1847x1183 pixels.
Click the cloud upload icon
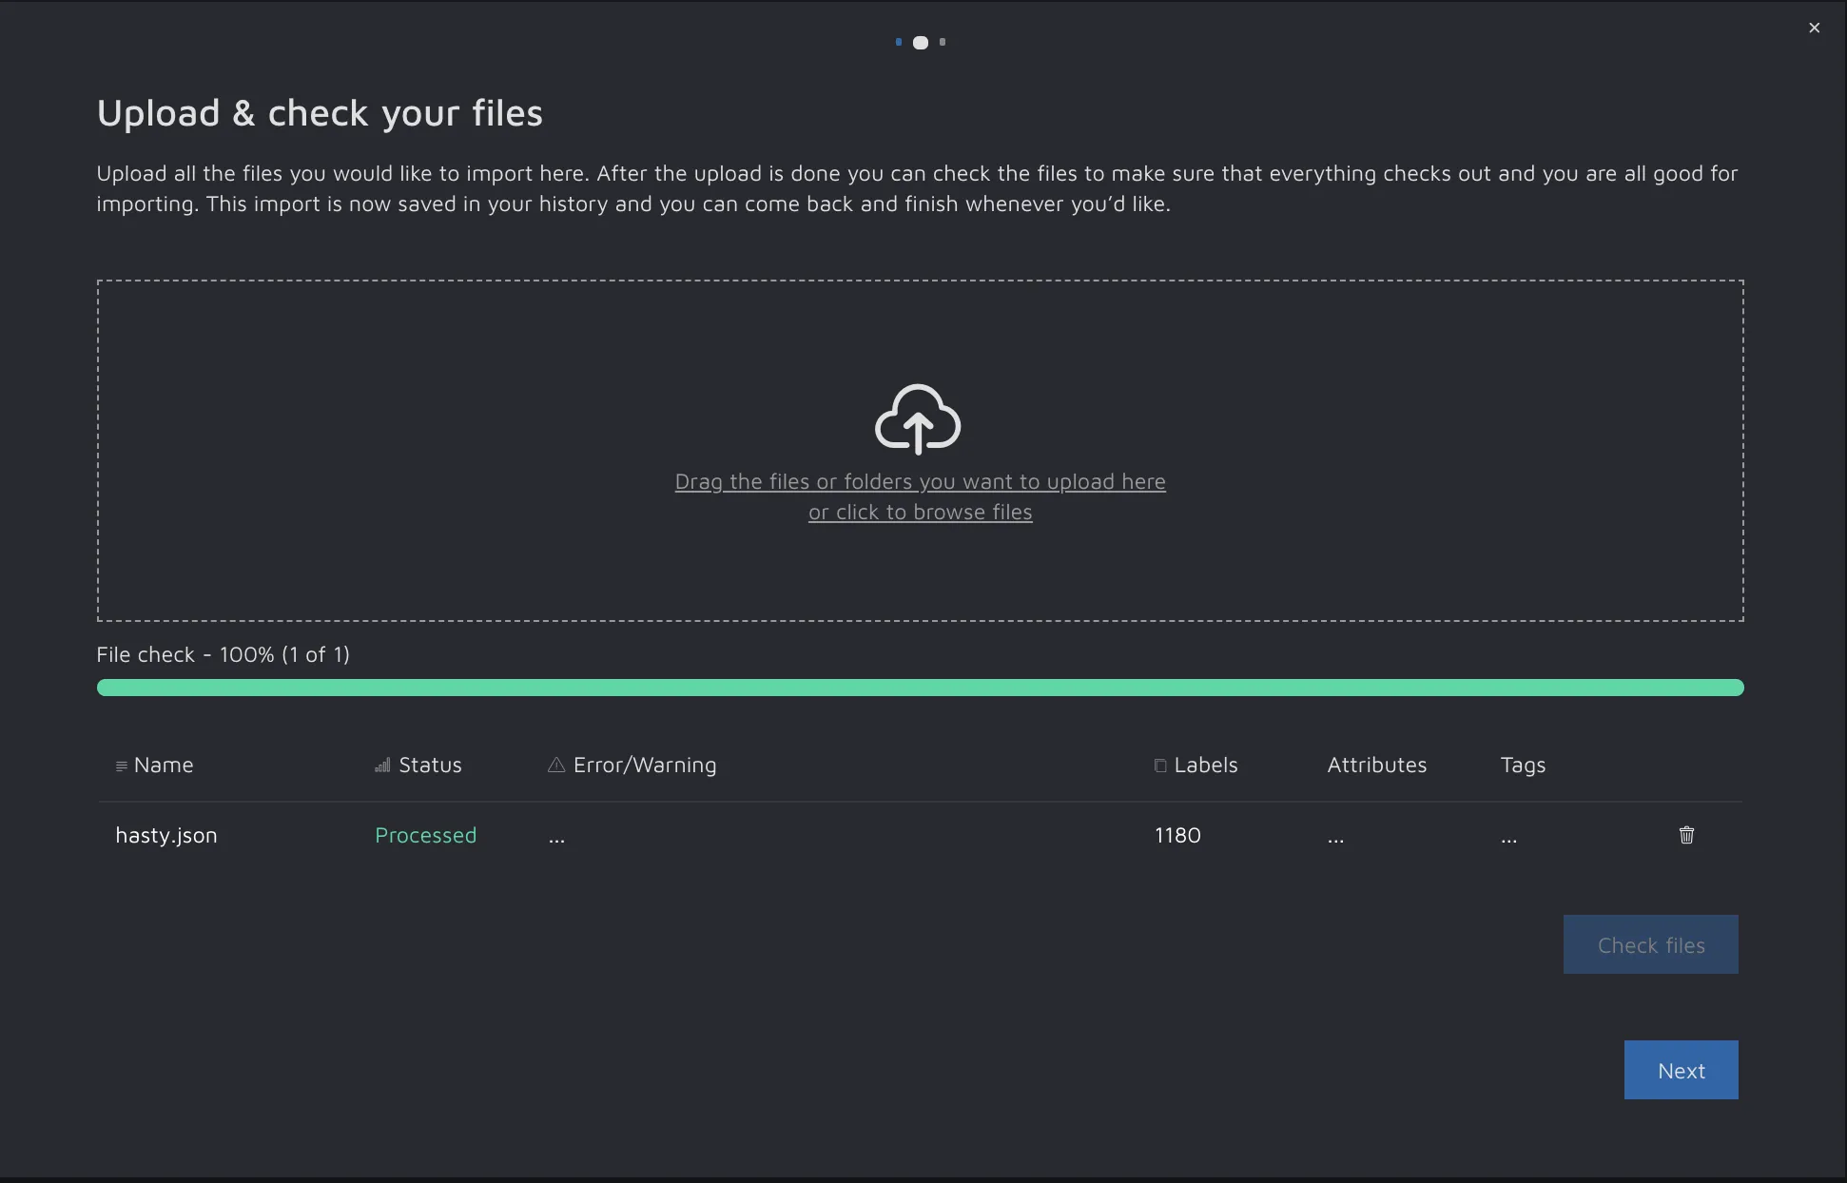(x=918, y=418)
